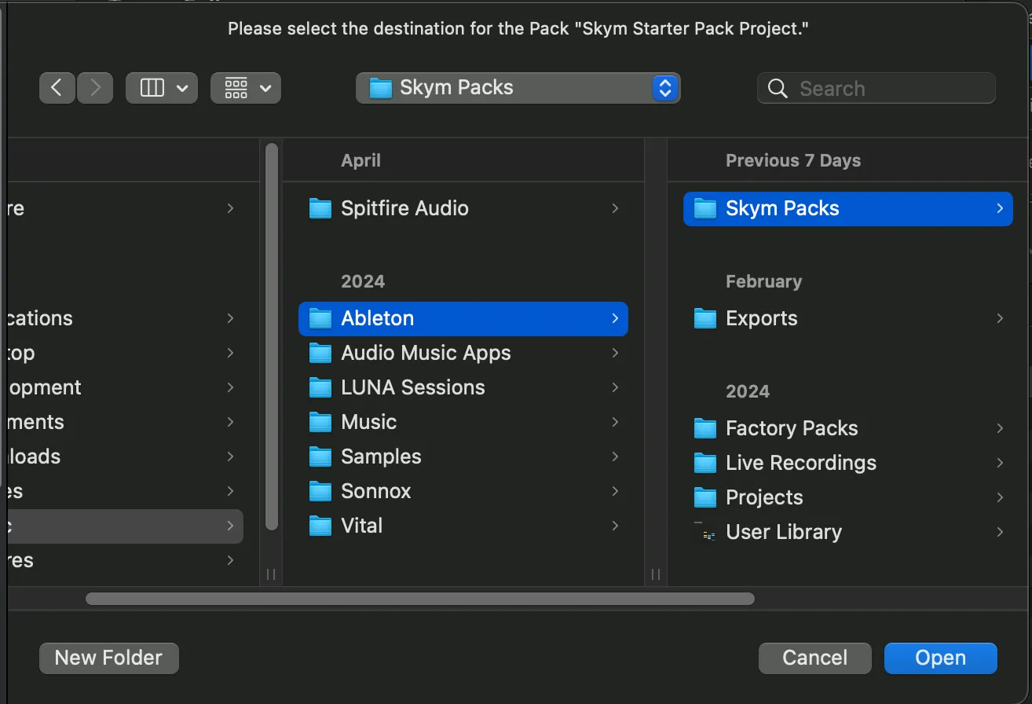The width and height of the screenshot is (1032, 704).
Task: Select the Skym Packs folder icon in the list
Action: click(x=705, y=208)
